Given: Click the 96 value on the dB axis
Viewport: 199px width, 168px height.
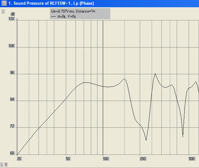Looking at the screenshot, I should [x=12, y=73].
